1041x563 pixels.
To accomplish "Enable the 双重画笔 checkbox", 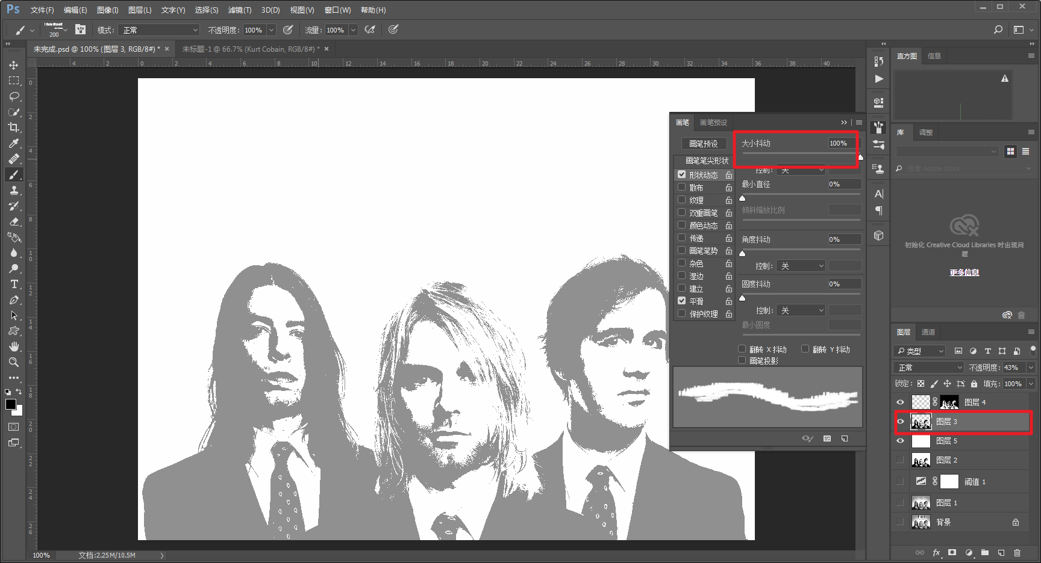I will click(682, 212).
